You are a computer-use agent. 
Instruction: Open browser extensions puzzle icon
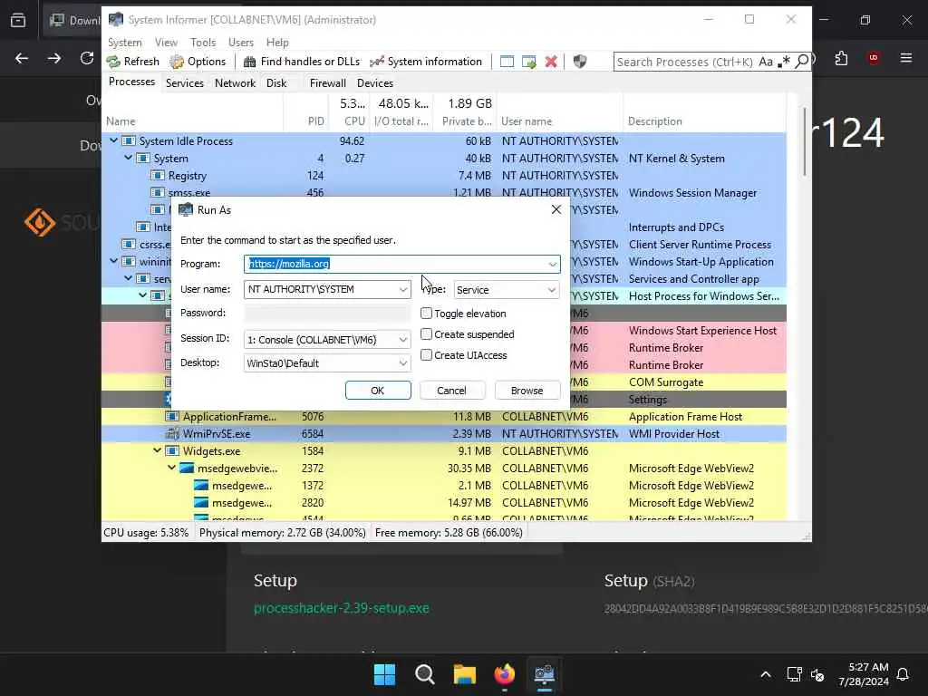(841, 58)
